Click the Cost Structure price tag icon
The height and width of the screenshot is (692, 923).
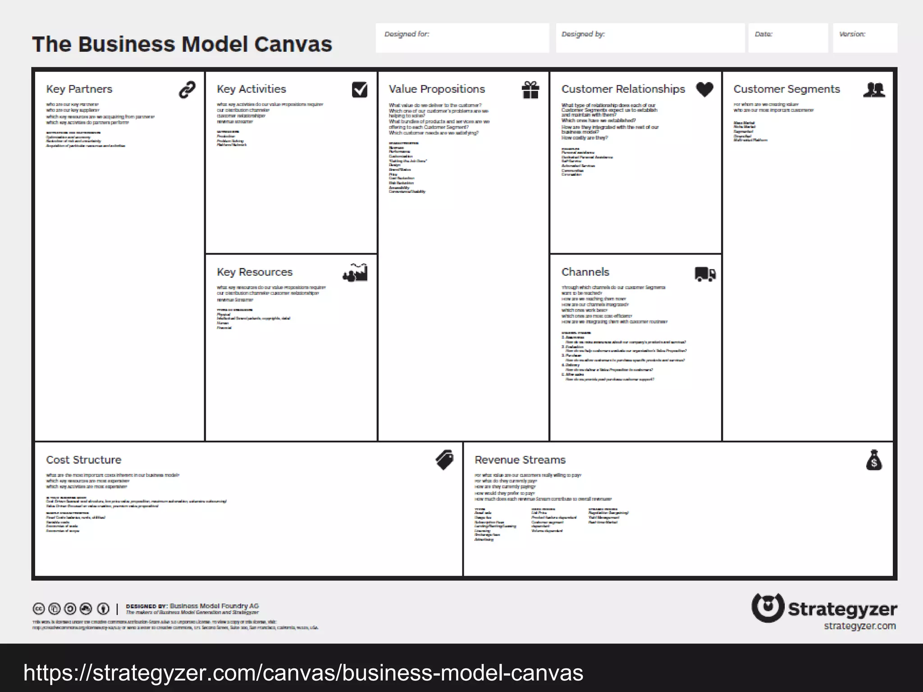tap(444, 460)
